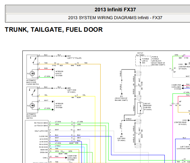Click the ILL lamp symbol in the close switch

point(32,73)
